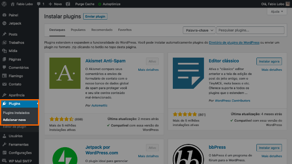Open the Akismet Anti-Spam title link

tap(106, 61)
